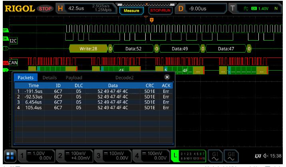Screen dimensions: 286x167
Task: Expand channel 4 vertical scale settings
Action: click(x=152, y=155)
